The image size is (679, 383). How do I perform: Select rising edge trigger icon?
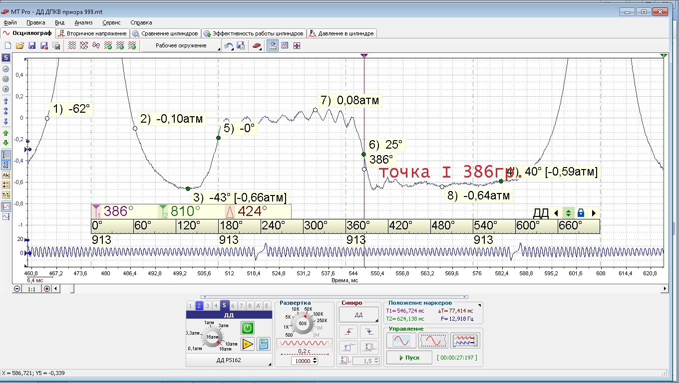pos(348,332)
